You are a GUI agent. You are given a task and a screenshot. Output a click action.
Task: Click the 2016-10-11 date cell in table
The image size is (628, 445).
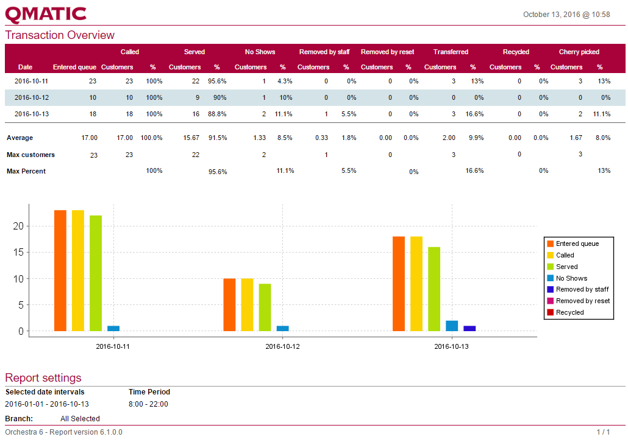31,81
